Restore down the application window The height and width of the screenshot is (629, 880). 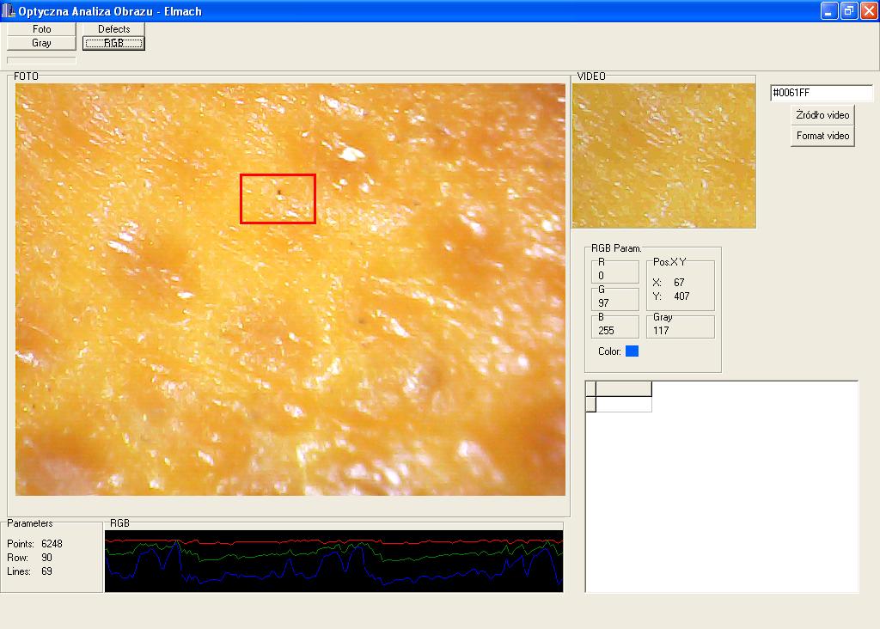849,10
